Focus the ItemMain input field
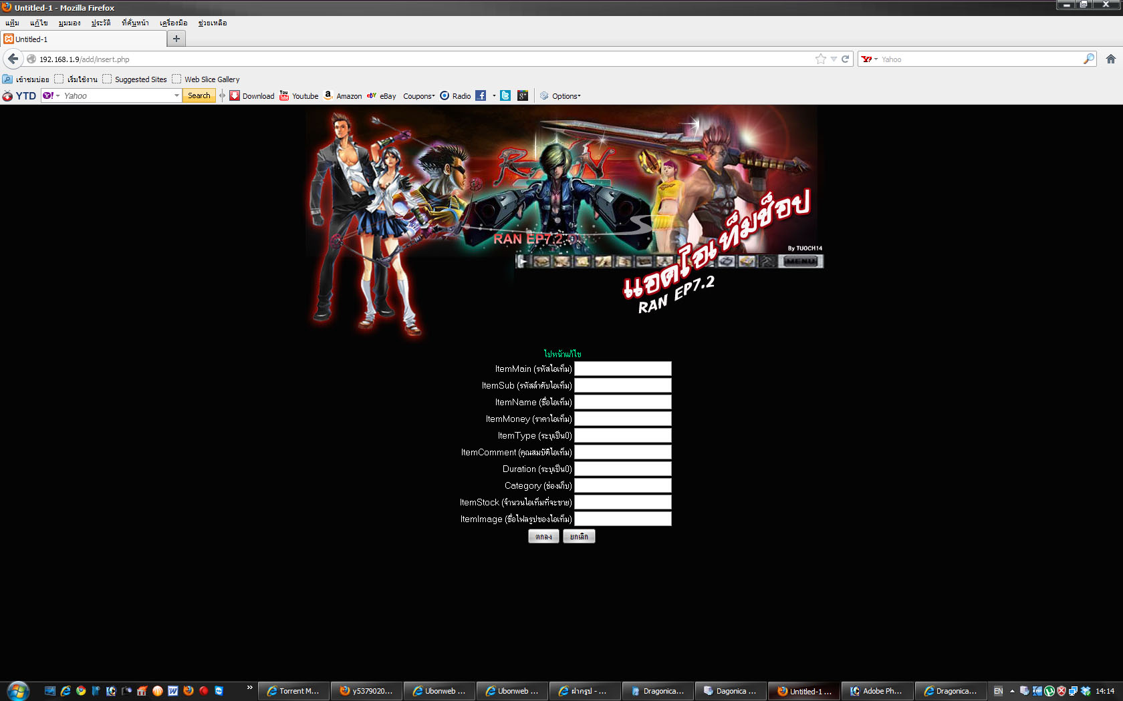 623,369
